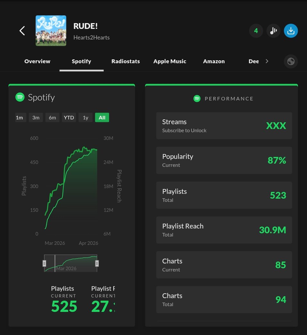Screen dimensions: 307x335
Task: Open the RUDE! album cover thumbnail
Action: 51,30
